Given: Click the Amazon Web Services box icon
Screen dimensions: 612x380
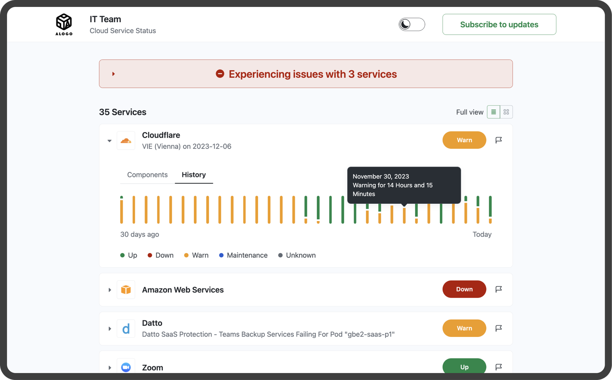Looking at the screenshot, I should coord(126,290).
